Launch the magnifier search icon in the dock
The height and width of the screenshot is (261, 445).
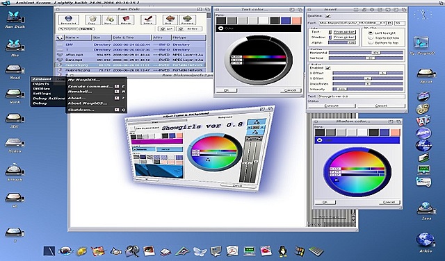133,251
